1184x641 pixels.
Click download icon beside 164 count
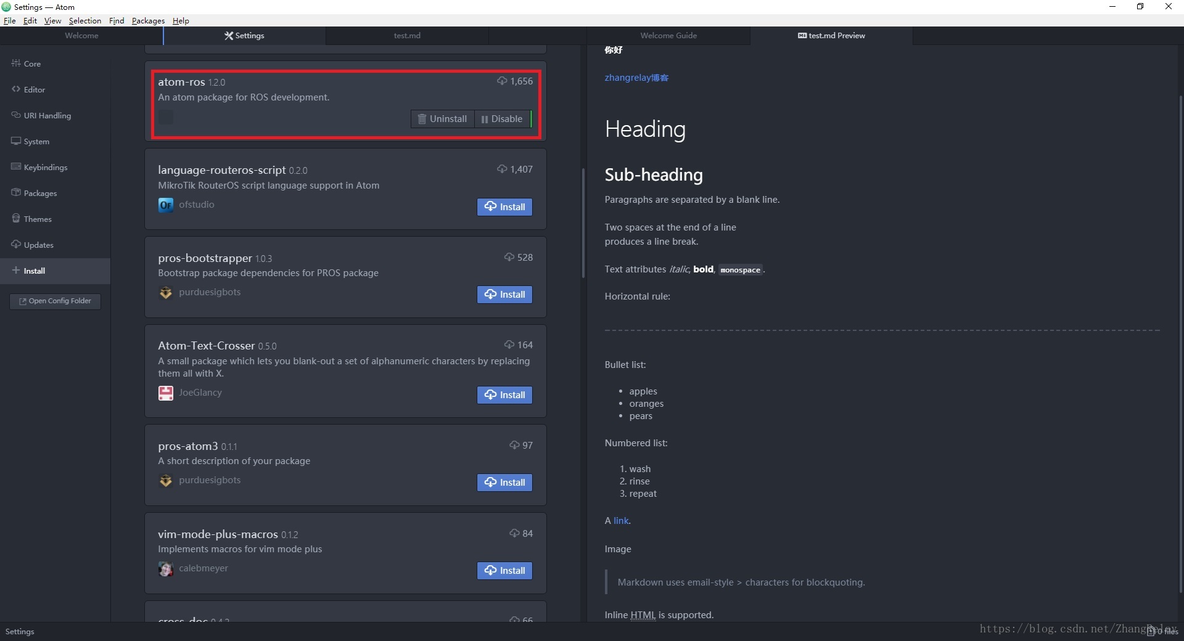(x=509, y=345)
